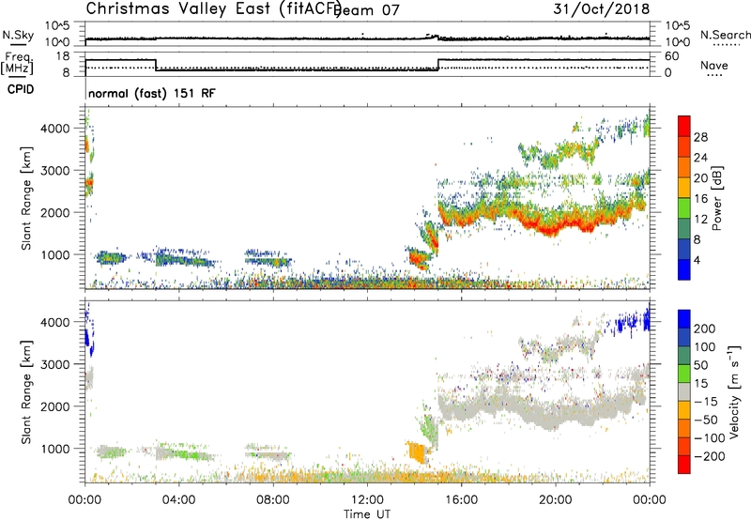Screen dimensions: 751x520
Task: Pick the gray segment of the velocity colorbar
Action: (x=684, y=392)
